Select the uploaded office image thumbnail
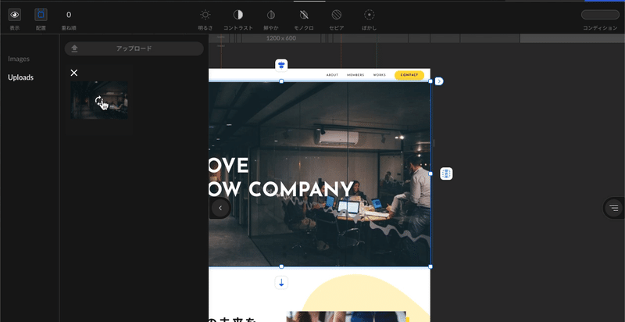This screenshot has height=322, width=625. [99, 100]
